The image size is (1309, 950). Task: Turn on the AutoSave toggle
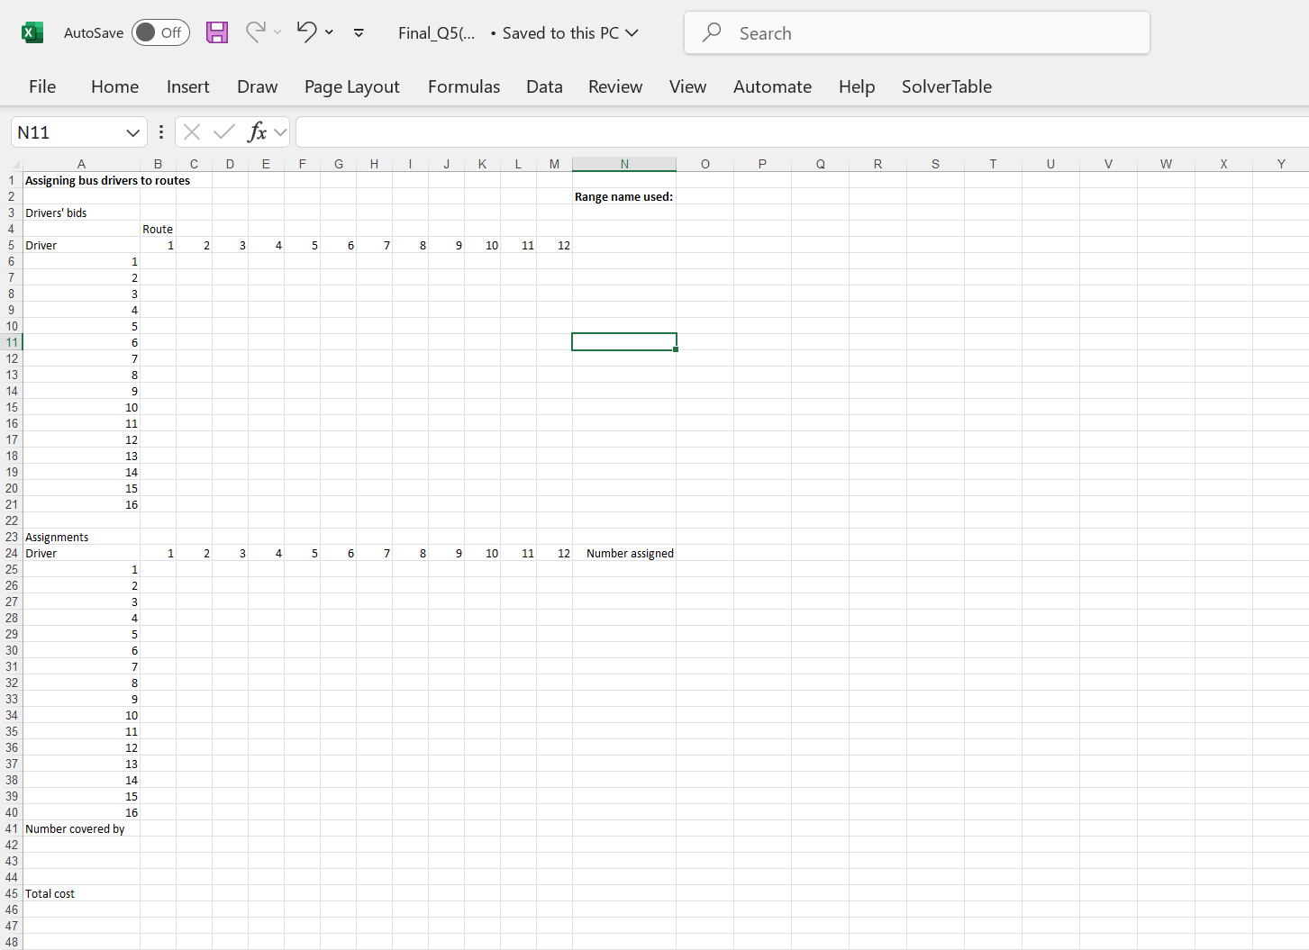tap(160, 32)
